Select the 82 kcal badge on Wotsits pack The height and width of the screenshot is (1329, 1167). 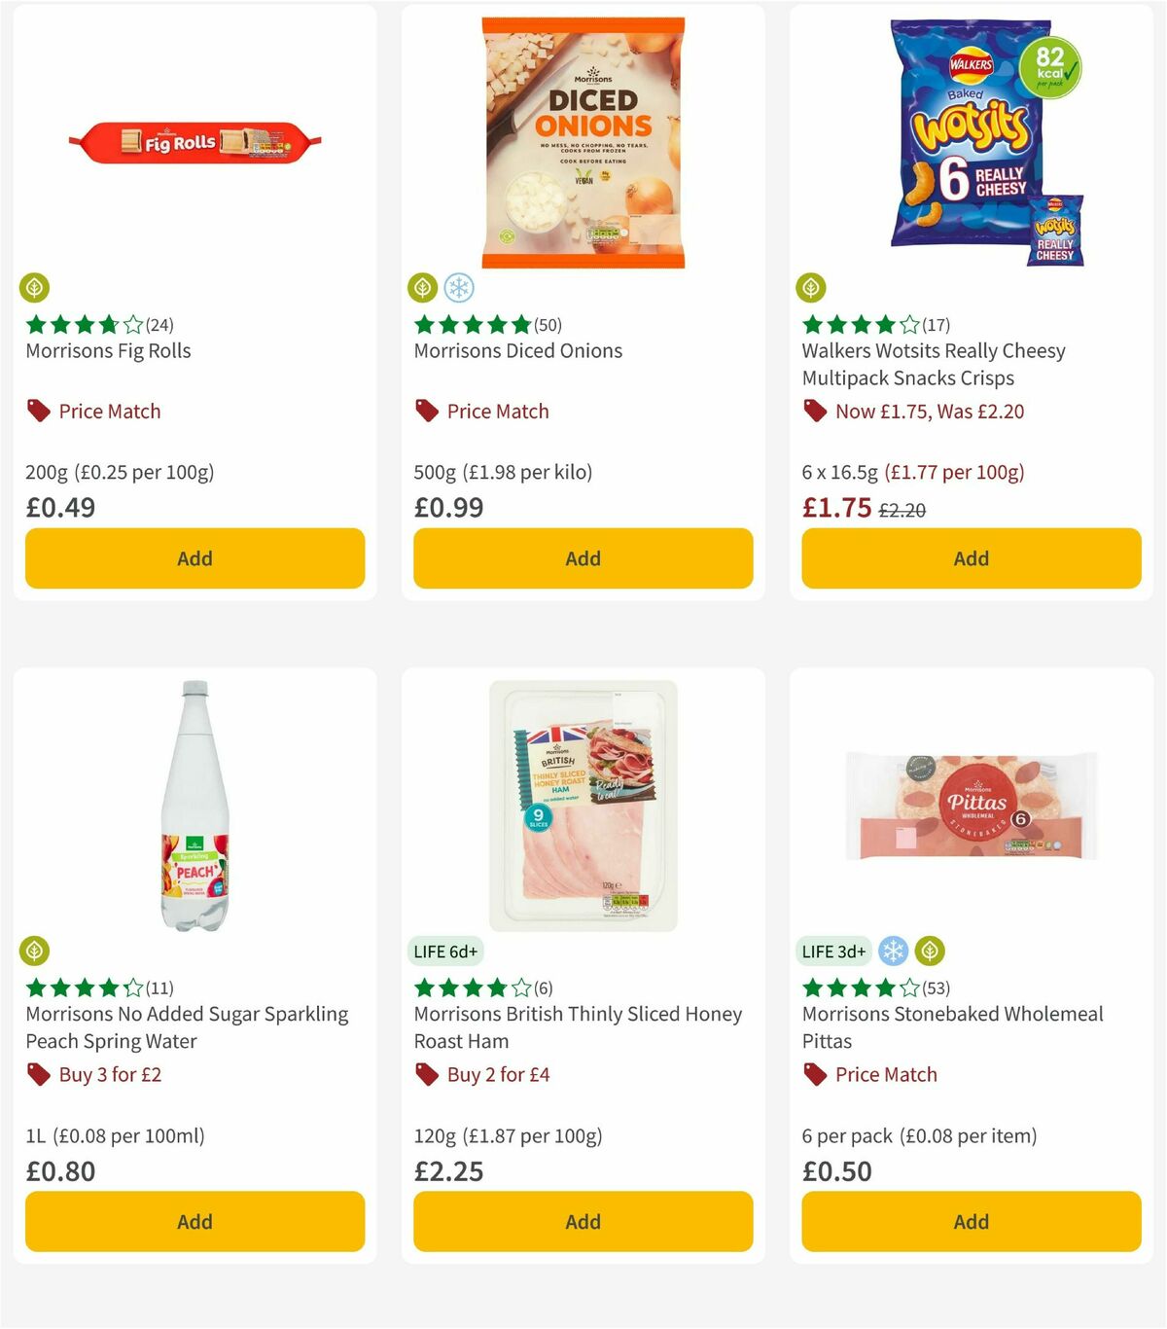coord(1052,67)
